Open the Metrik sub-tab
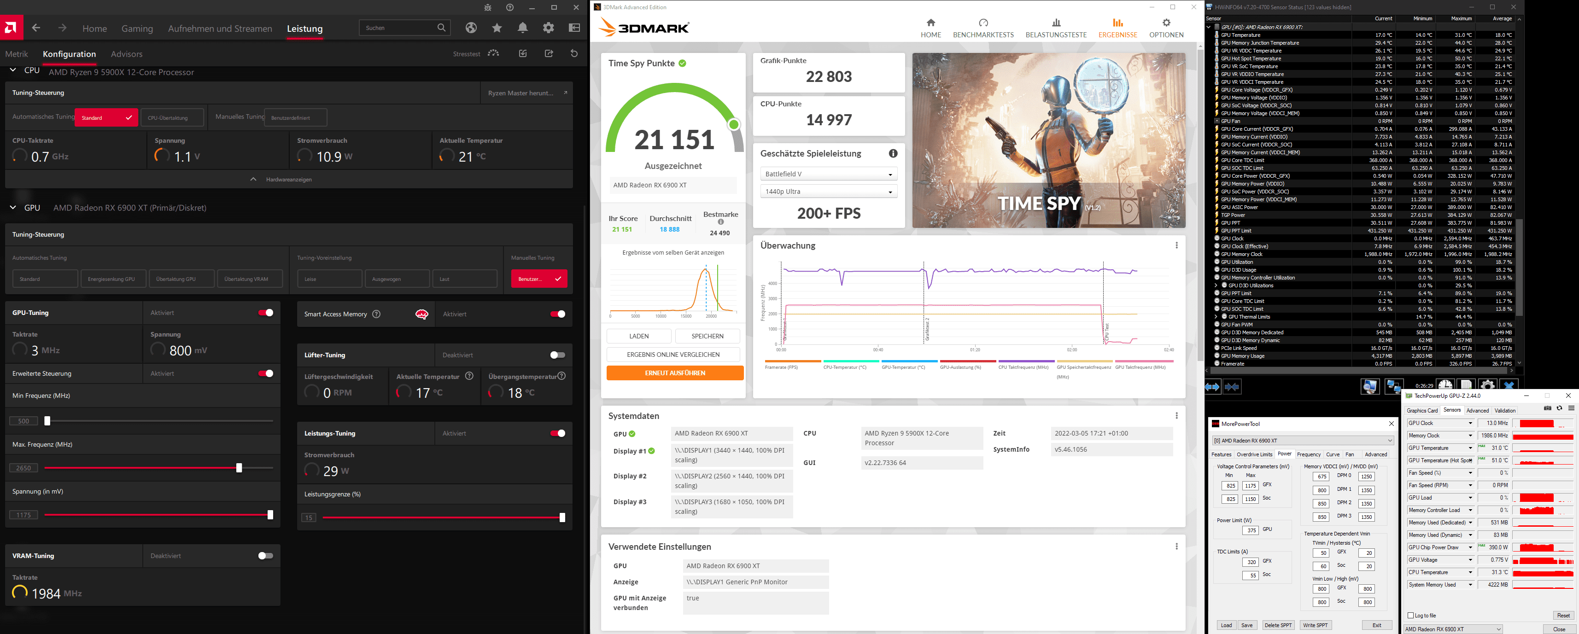Image resolution: width=1579 pixels, height=634 pixels. tap(17, 54)
